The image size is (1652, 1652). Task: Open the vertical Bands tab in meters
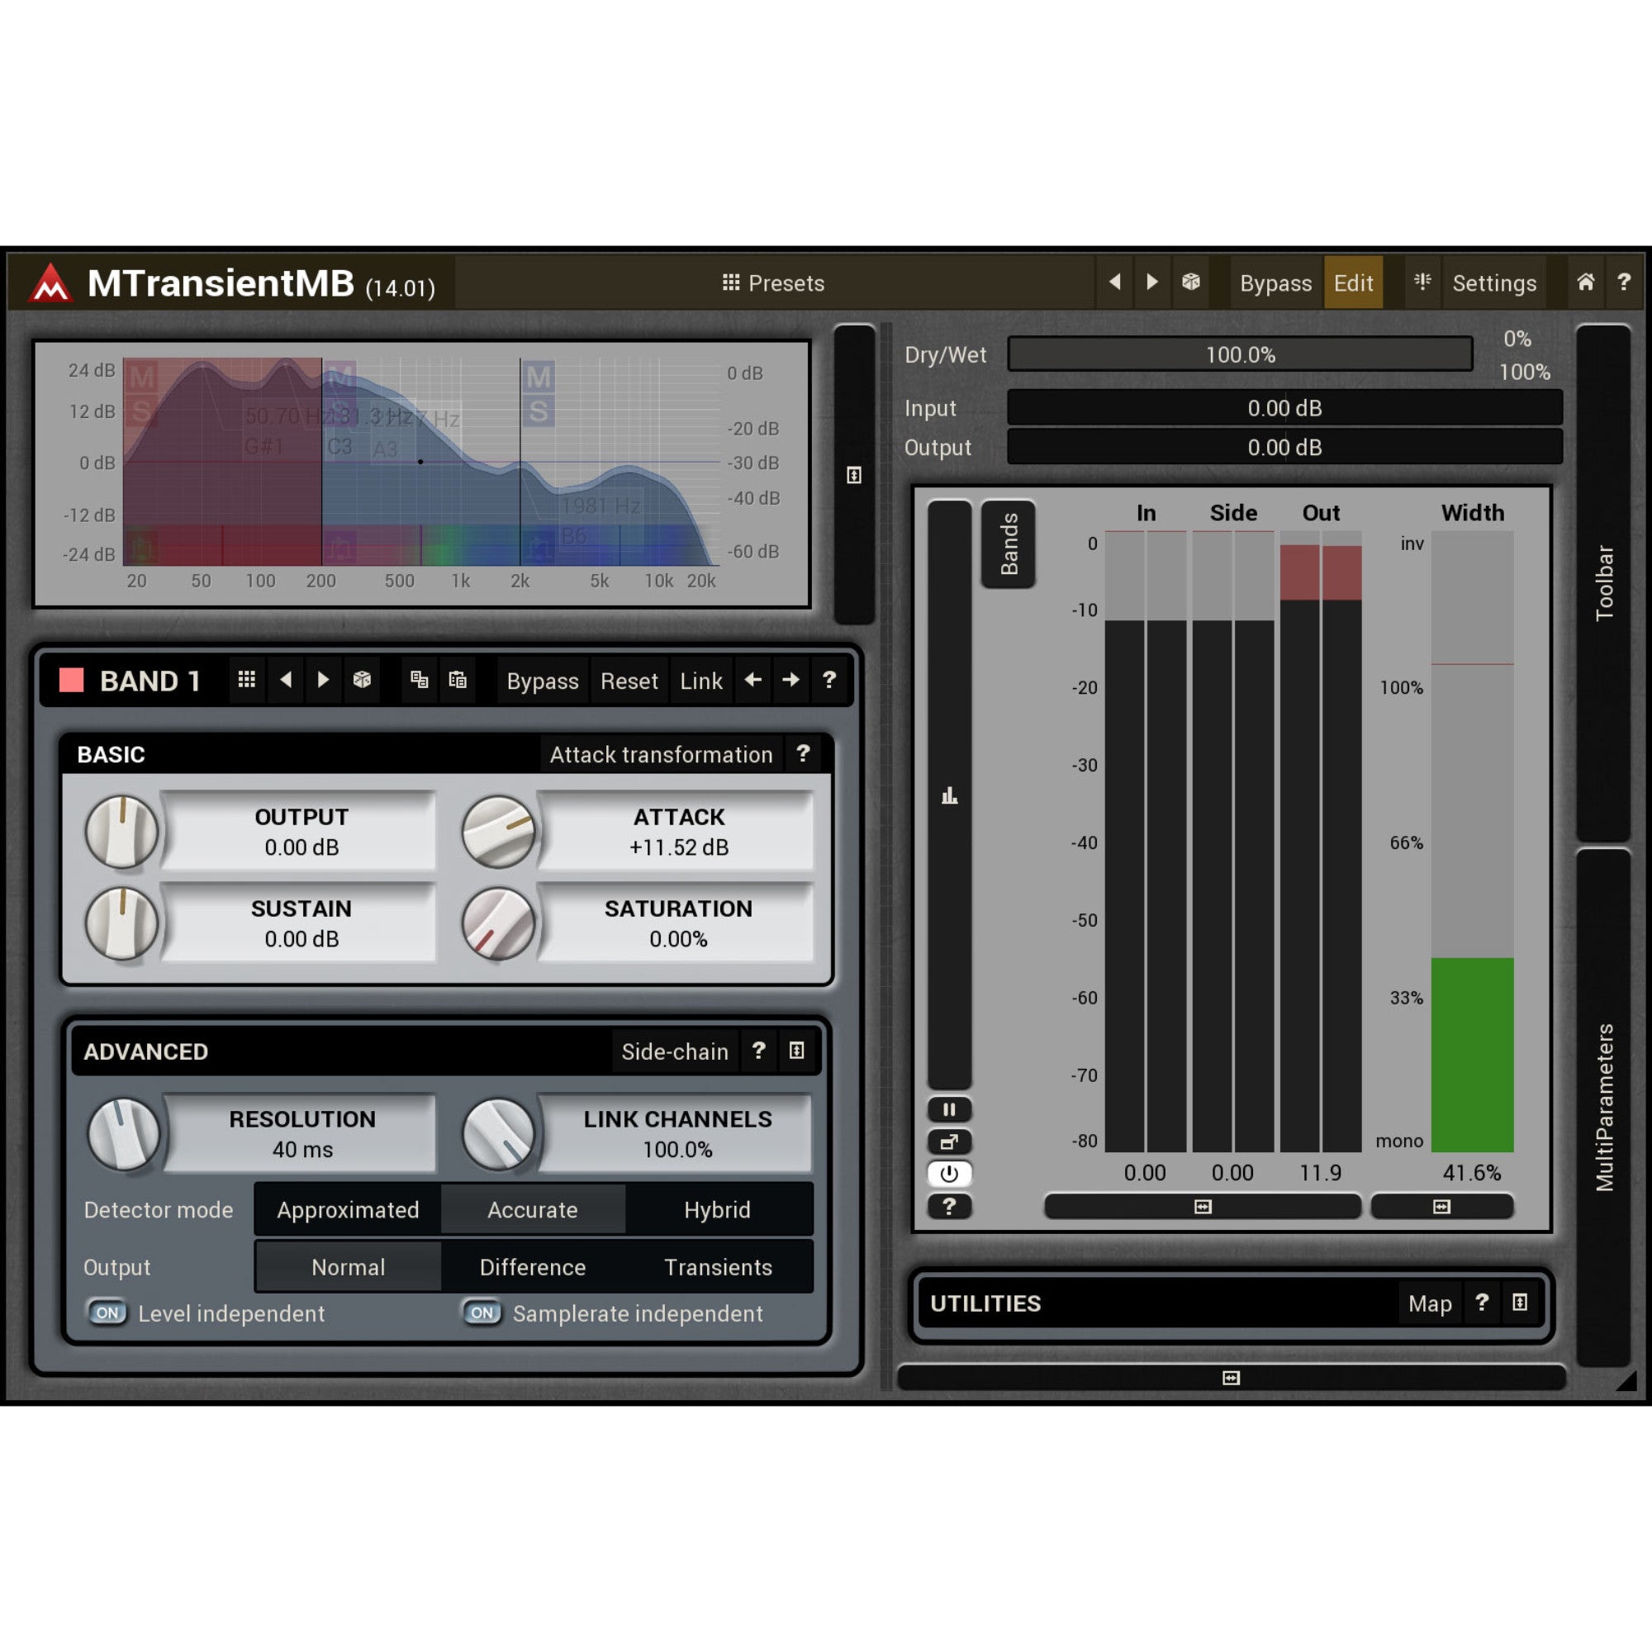coord(1009,544)
